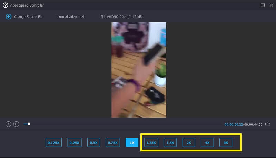Select 1.25X speed option

(x=151, y=143)
